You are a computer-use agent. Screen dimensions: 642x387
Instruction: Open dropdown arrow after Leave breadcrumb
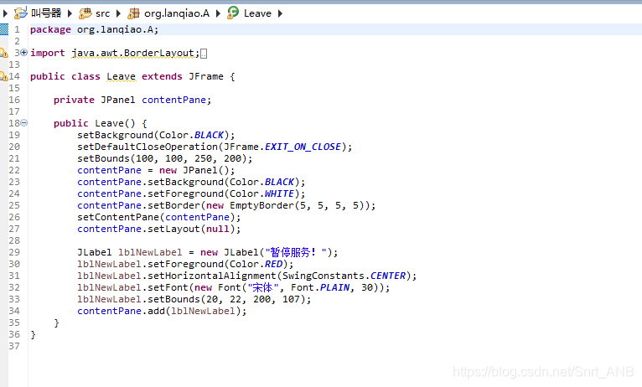[x=281, y=13]
